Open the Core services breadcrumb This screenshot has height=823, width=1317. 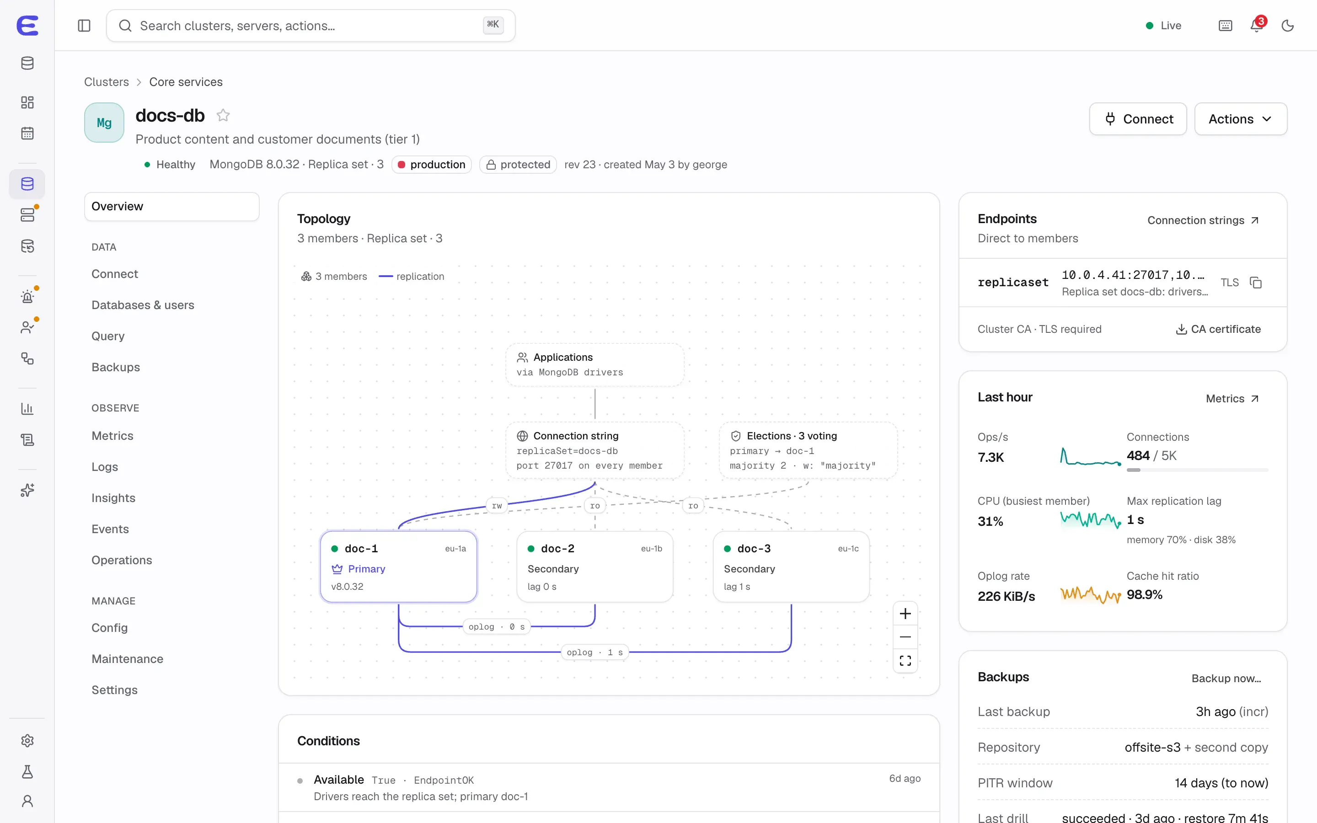(x=186, y=82)
